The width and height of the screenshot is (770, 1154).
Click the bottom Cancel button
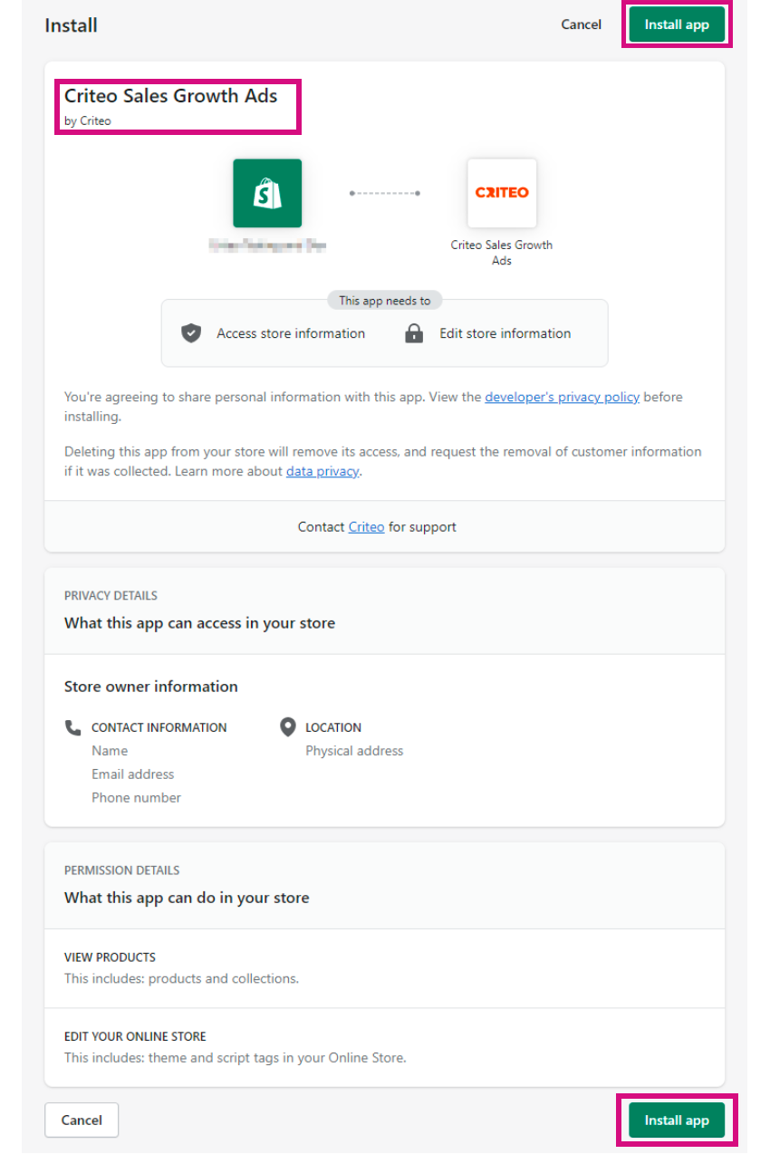coord(82,1120)
